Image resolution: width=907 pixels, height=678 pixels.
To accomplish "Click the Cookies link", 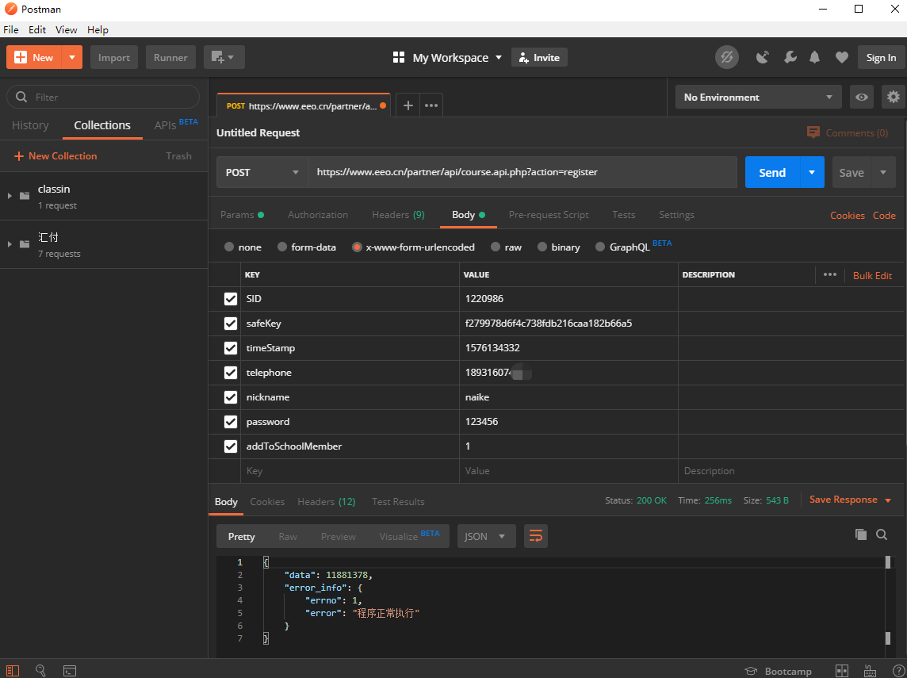I will point(848,215).
